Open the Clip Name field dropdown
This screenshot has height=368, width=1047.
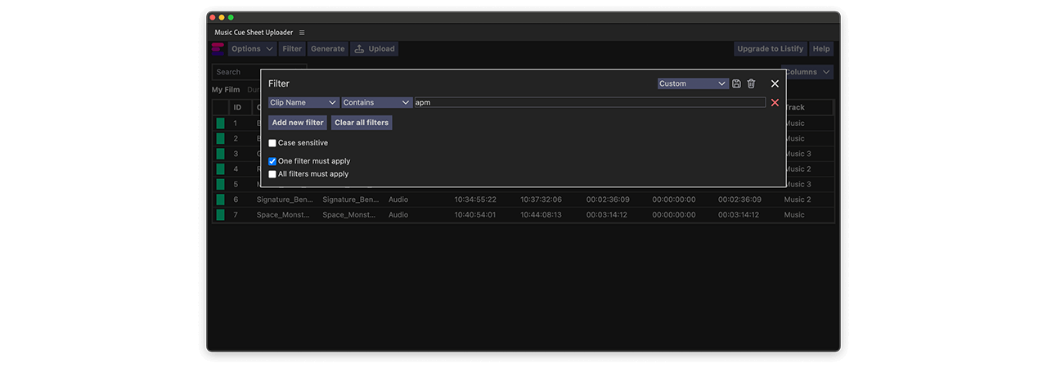[303, 103]
